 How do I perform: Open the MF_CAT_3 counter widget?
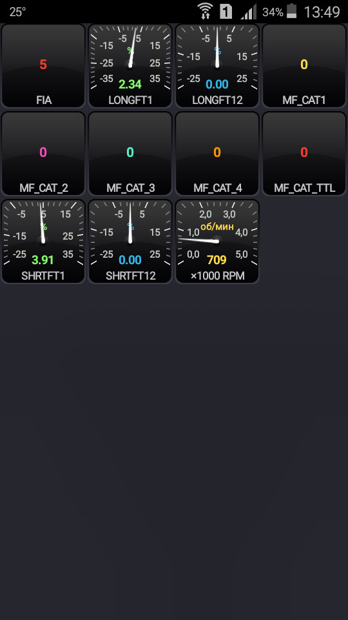coord(130,154)
